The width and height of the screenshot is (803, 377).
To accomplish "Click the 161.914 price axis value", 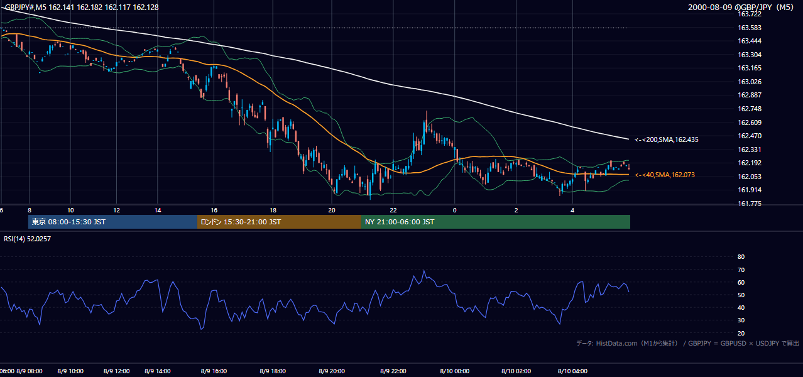I will point(749,190).
